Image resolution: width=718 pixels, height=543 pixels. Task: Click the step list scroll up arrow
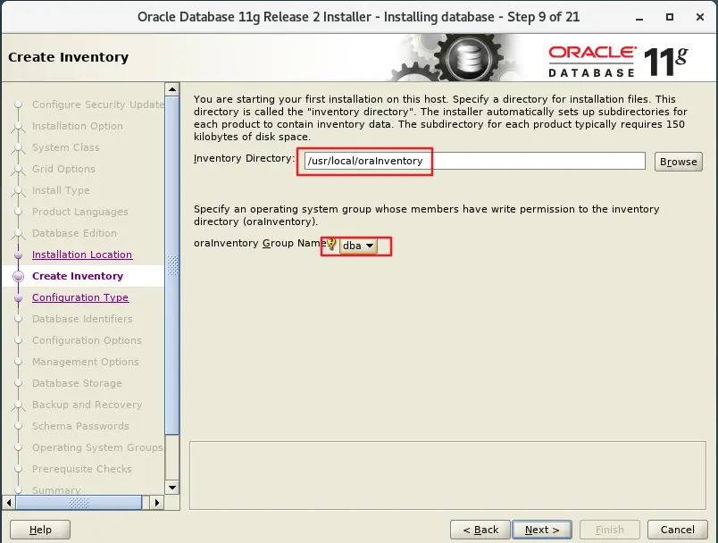click(x=172, y=89)
